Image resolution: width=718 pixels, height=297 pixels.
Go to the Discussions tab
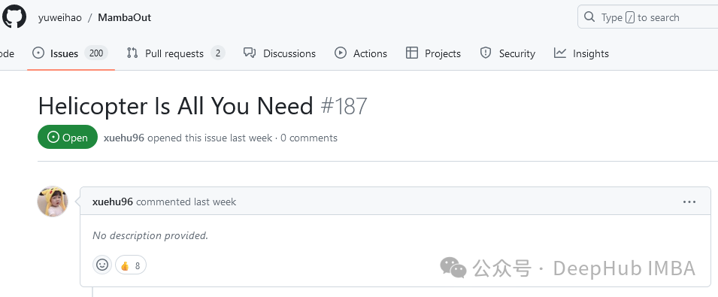pyautogui.click(x=280, y=53)
